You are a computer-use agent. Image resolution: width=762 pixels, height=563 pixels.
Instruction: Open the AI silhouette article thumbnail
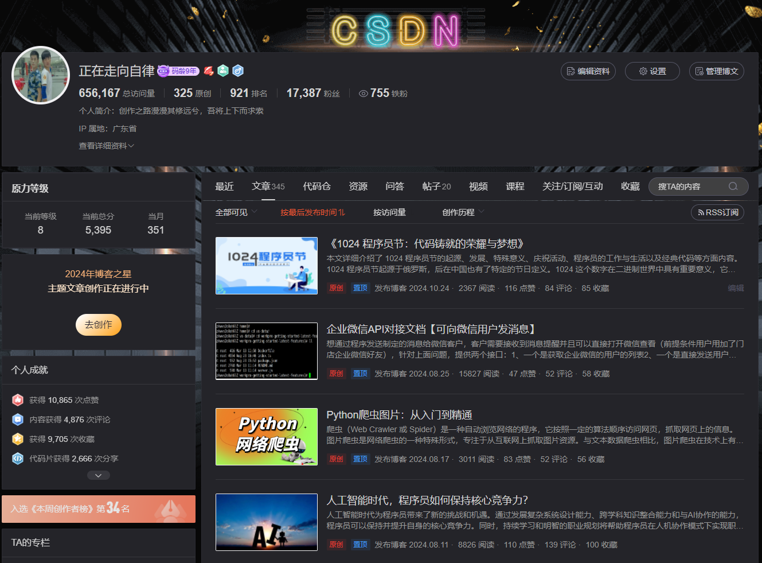tap(267, 522)
